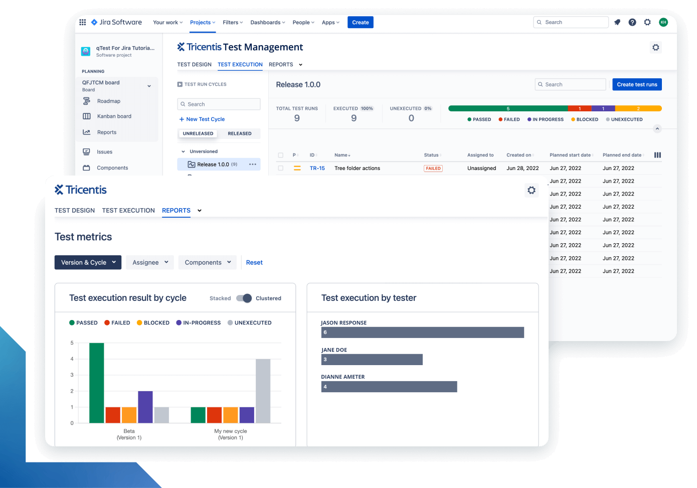Toggle UNEXECUTED legend in cycle chart

249,323
